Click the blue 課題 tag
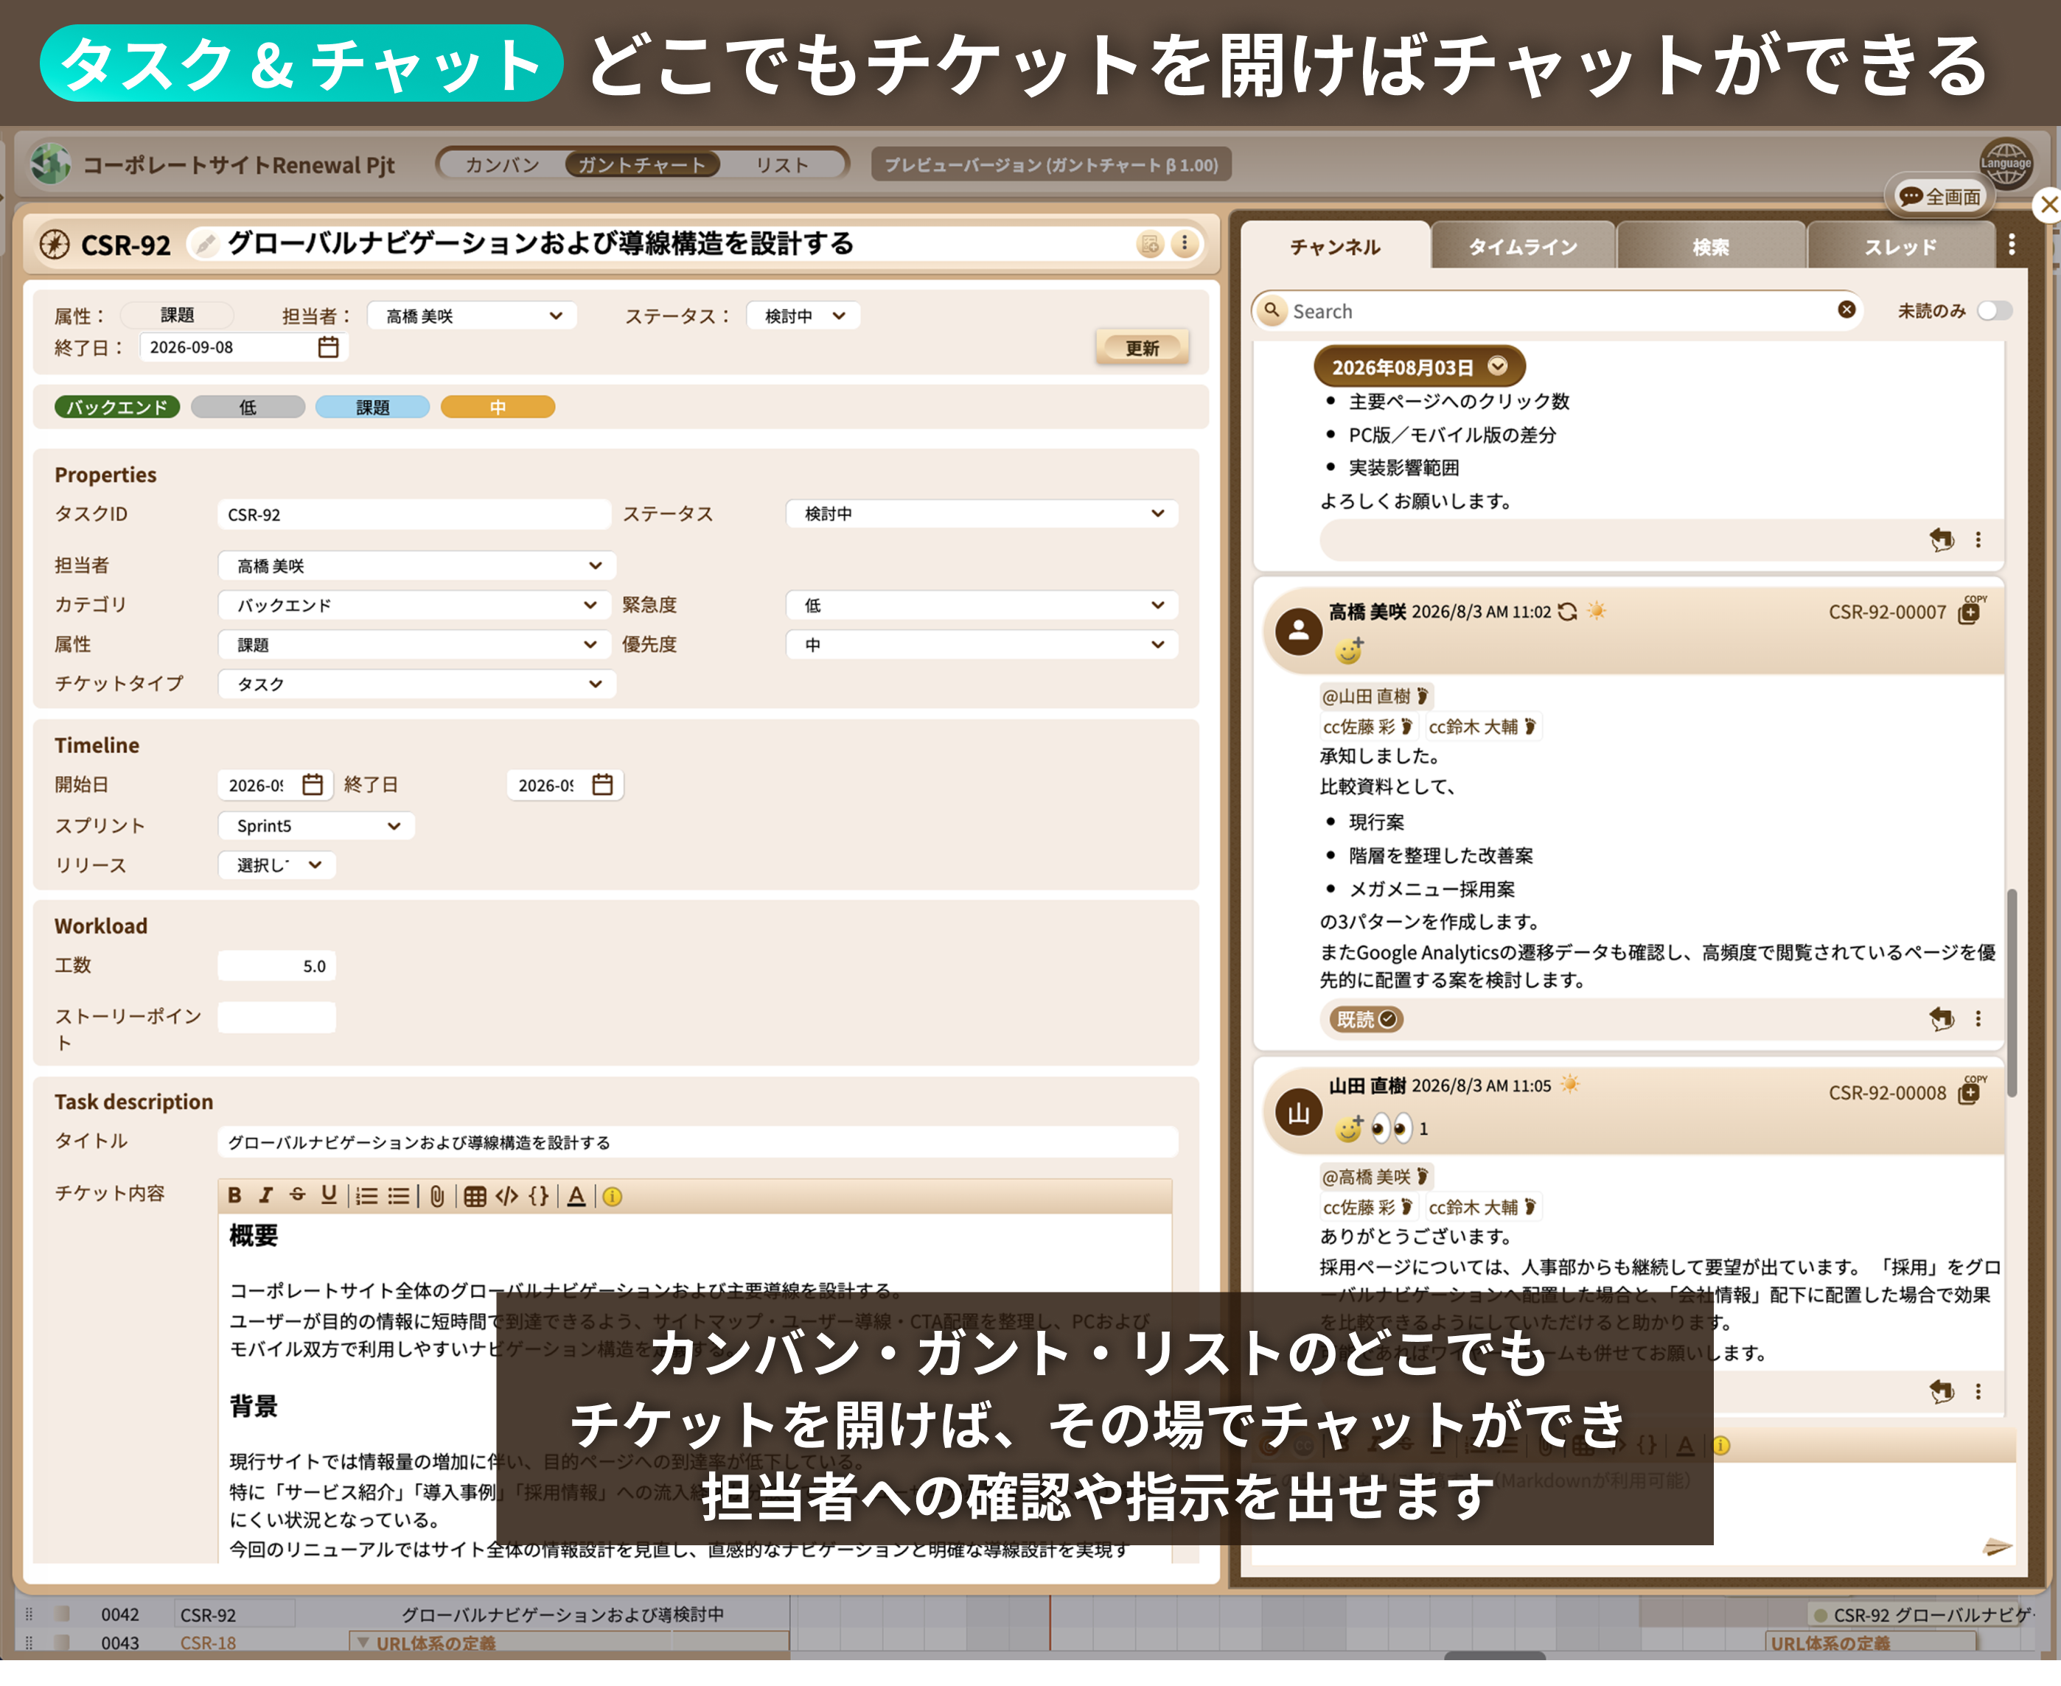Viewport: 2061px width, 1686px height. (x=373, y=407)
